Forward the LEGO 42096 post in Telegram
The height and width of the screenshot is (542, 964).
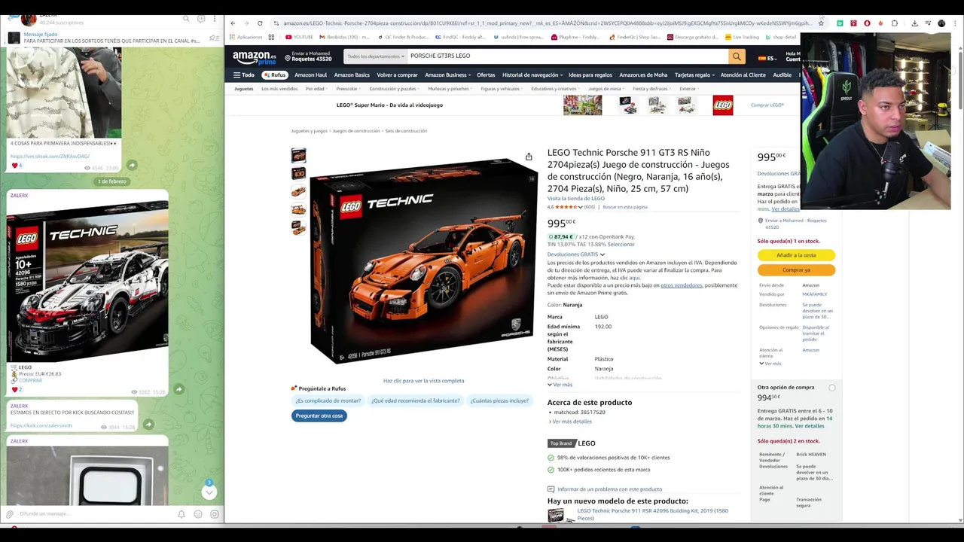click(x=178, y=389)
